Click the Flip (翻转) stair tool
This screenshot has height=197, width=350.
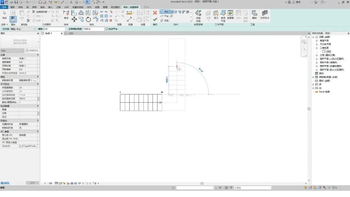[254, 14]
